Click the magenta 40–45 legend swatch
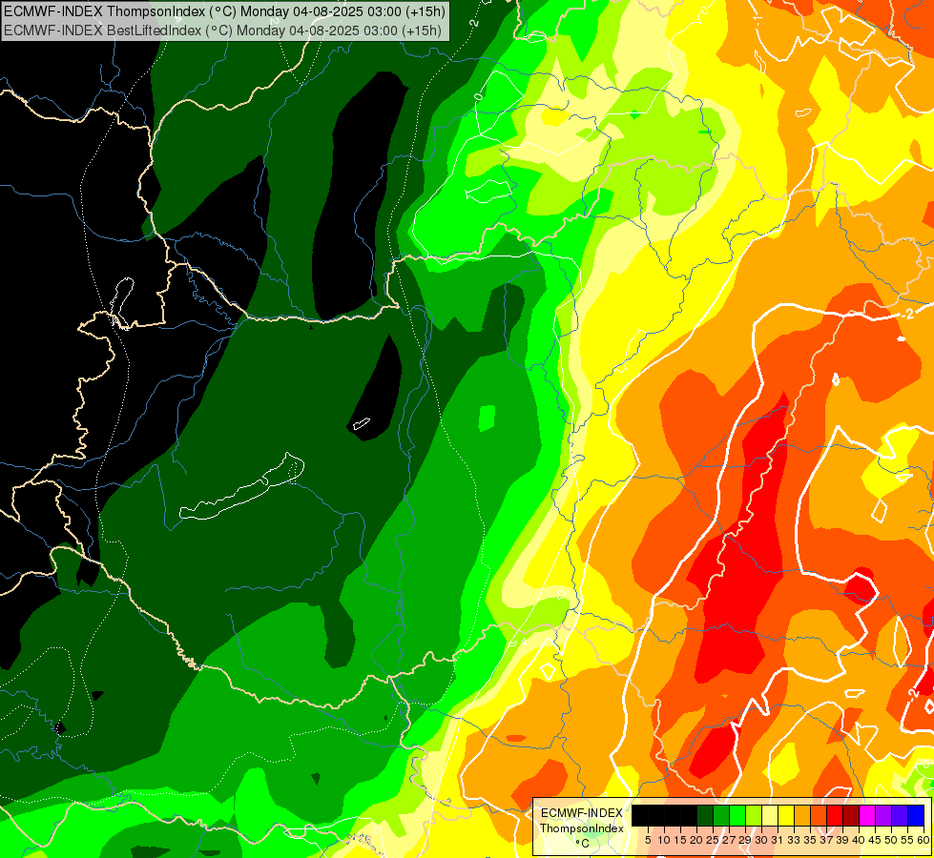The width and height of the screenshot is (934, 858). [867, 815]
